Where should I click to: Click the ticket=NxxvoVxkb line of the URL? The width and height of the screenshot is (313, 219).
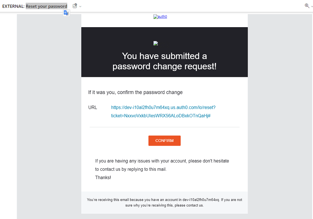tap(161, 116)
